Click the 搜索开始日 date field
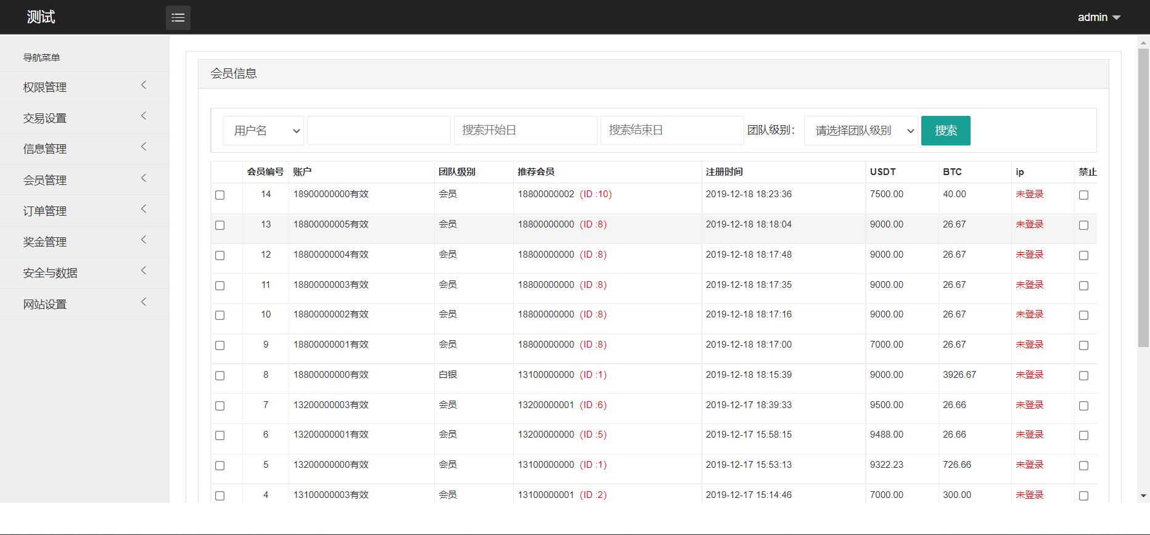This screenshot has height=535, width=1150. [525, 131]
